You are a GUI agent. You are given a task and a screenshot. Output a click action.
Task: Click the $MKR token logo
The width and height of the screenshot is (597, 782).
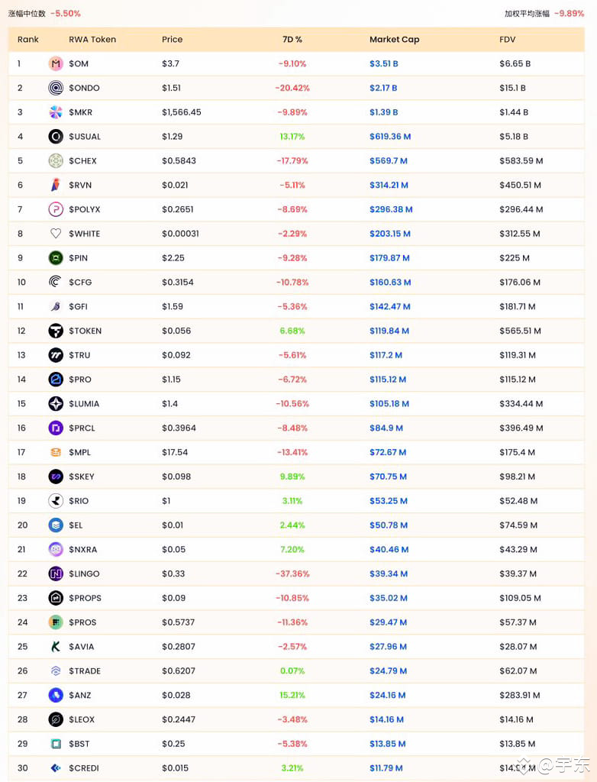(x=54, y=112)
